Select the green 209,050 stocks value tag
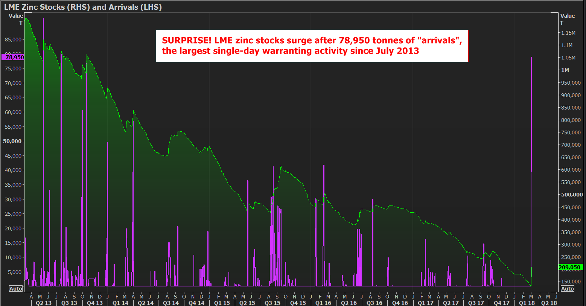 (570, 267)
